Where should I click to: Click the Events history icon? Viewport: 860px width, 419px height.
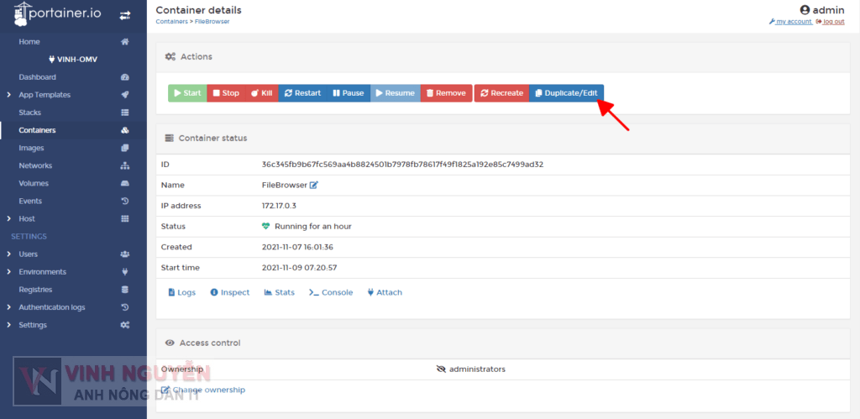(x=125, y=202)
